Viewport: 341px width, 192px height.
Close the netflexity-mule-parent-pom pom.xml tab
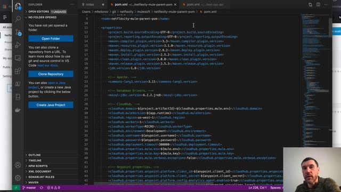pos(175,5)
